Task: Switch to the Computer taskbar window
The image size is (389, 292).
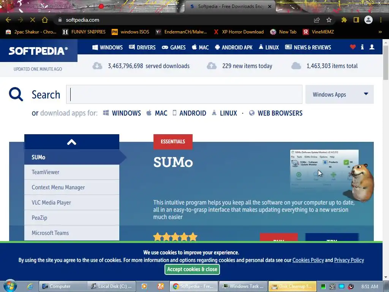Action: (63, 286)
